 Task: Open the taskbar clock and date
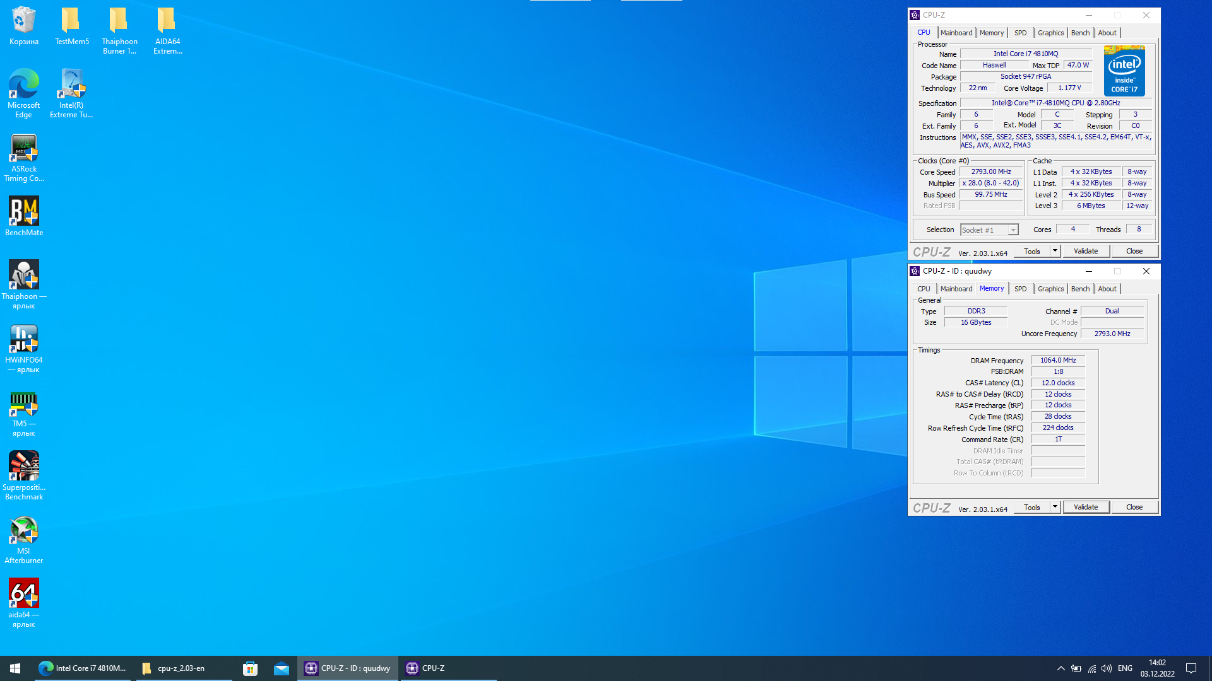pyautogui.click(x=1158, y=668)
